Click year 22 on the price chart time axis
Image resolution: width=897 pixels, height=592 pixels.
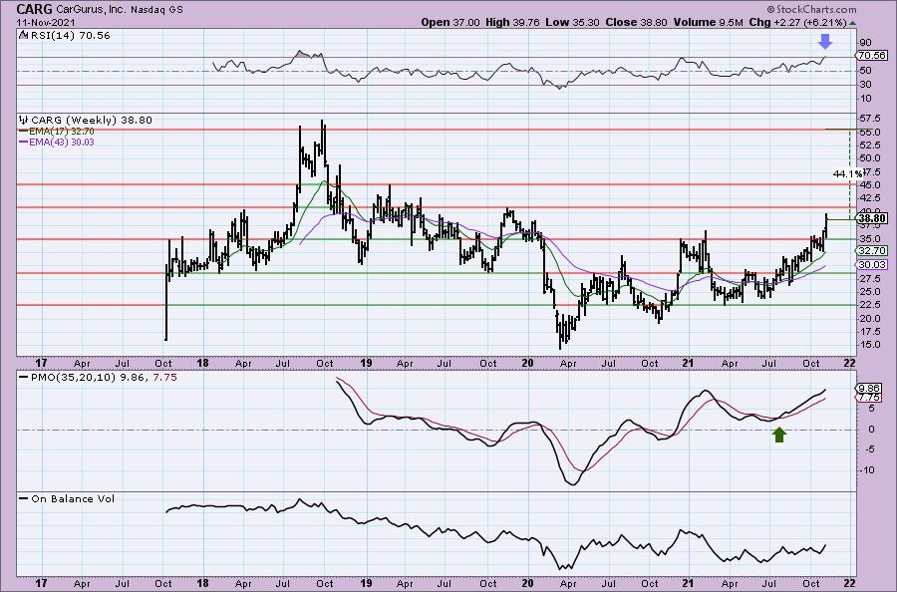pos(849,363)
